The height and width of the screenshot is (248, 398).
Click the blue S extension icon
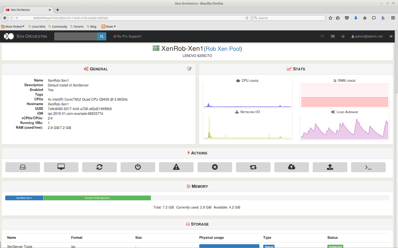(383, 18)
